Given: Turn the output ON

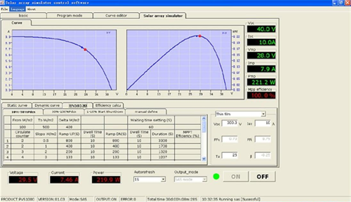Looking at the screenshot, I should coord(235,176).
